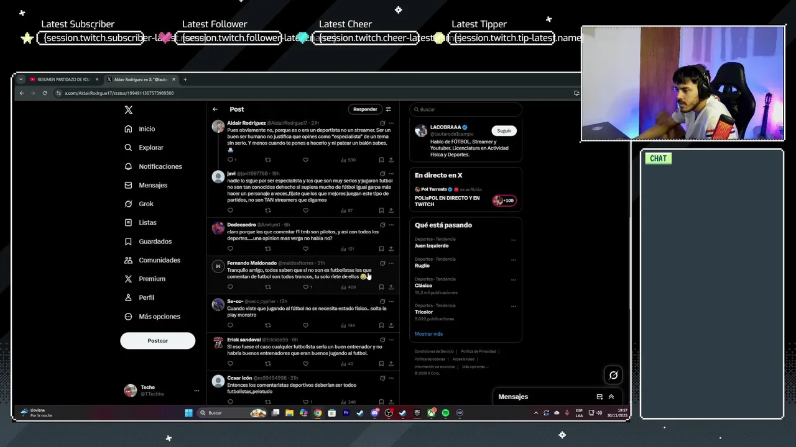Screen dimensions: 796x447
Task: Like Dodecaedro's reply
Action: [x=305, y=248]
